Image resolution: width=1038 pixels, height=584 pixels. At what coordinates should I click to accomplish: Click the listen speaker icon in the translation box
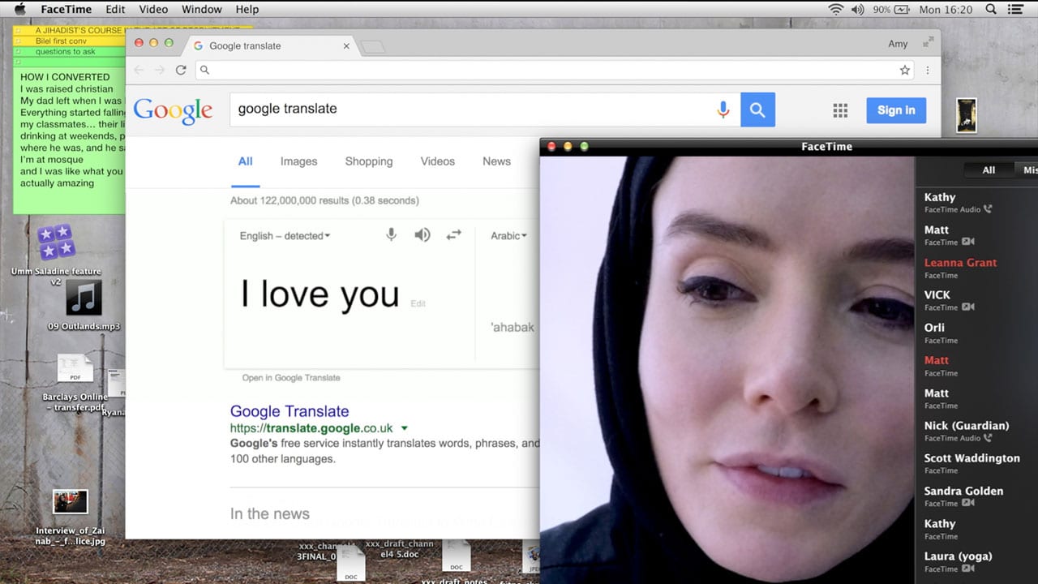(422, 234)
